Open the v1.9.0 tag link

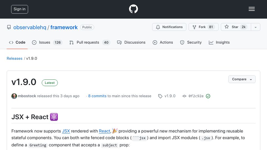pyautogui.click(x=170, y=96)
